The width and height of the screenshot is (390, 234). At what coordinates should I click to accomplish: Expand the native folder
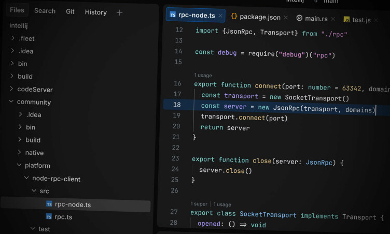pyautogui.click(x=19, y=152)
